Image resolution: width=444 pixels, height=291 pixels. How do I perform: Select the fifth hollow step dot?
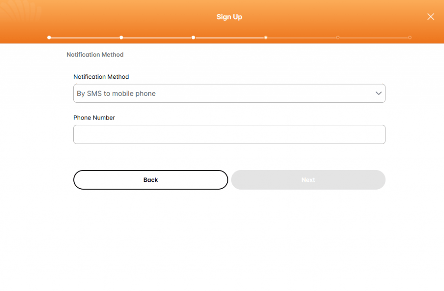(337, 38)
